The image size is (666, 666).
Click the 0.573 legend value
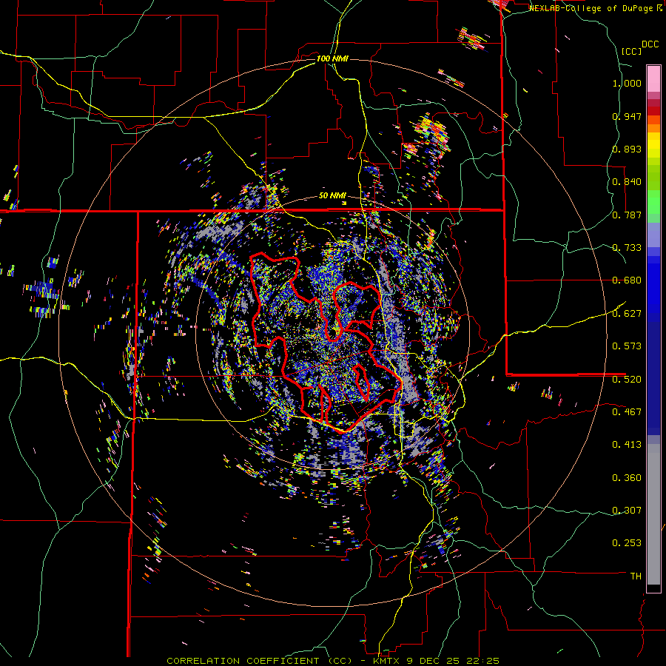pos(627,346)
